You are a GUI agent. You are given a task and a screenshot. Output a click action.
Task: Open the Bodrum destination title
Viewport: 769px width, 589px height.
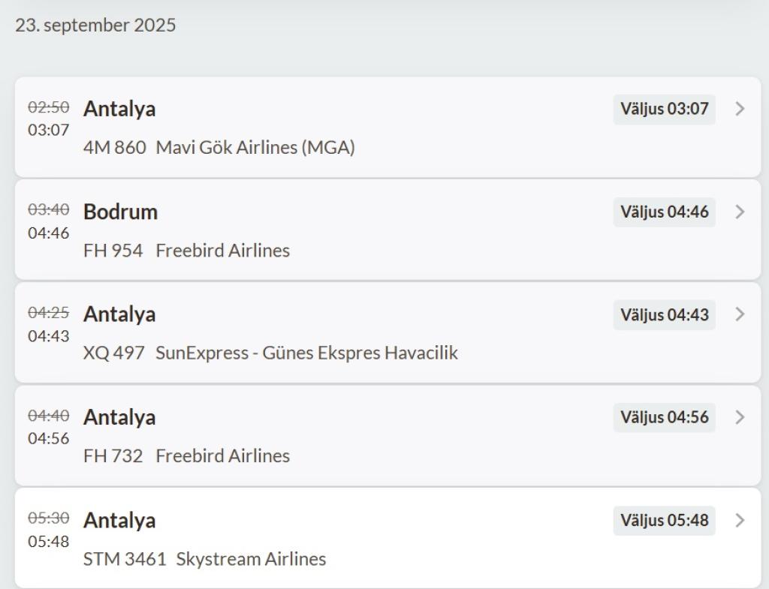coord(120,212)
